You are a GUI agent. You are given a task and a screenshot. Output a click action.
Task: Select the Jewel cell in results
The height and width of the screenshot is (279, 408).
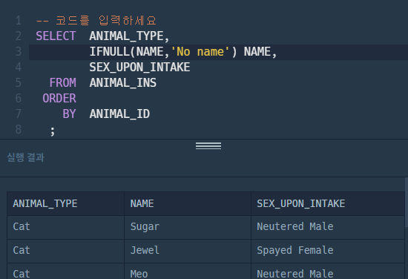click(x=188, y=251)
